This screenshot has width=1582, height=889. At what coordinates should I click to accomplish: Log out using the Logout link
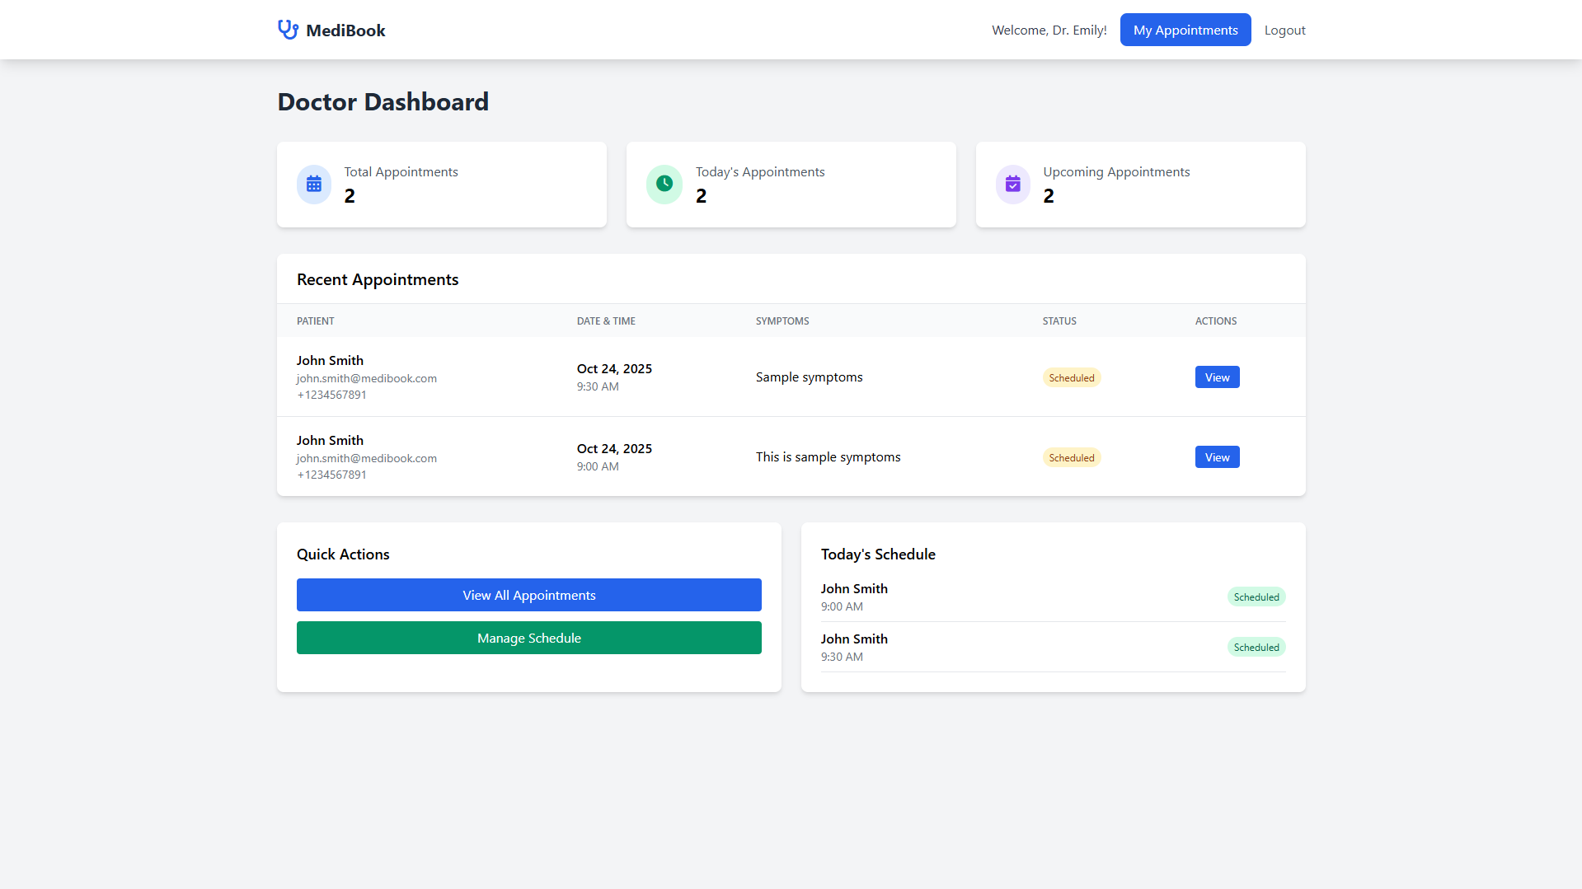pos(1284,30)
